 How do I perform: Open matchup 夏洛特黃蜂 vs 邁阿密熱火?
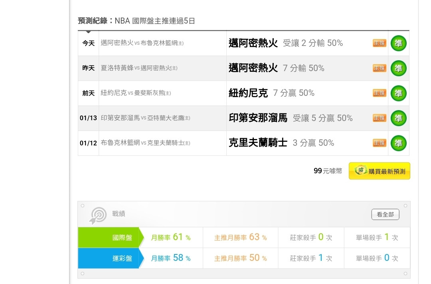click(139, 68)
